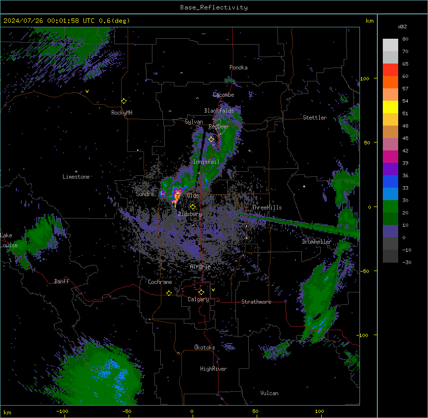This screenshot has width=428, height=418.
Task: Click the yellow diamond marker between Olds and Didsbury
Action: 193,207
